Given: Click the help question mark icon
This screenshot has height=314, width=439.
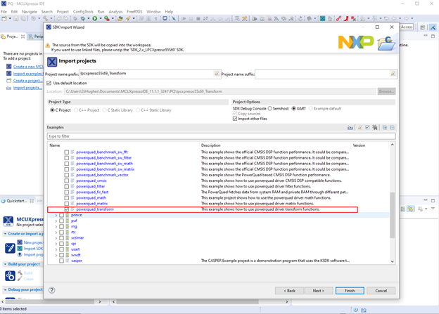Looking at the screenshot, I should point(52,290).
